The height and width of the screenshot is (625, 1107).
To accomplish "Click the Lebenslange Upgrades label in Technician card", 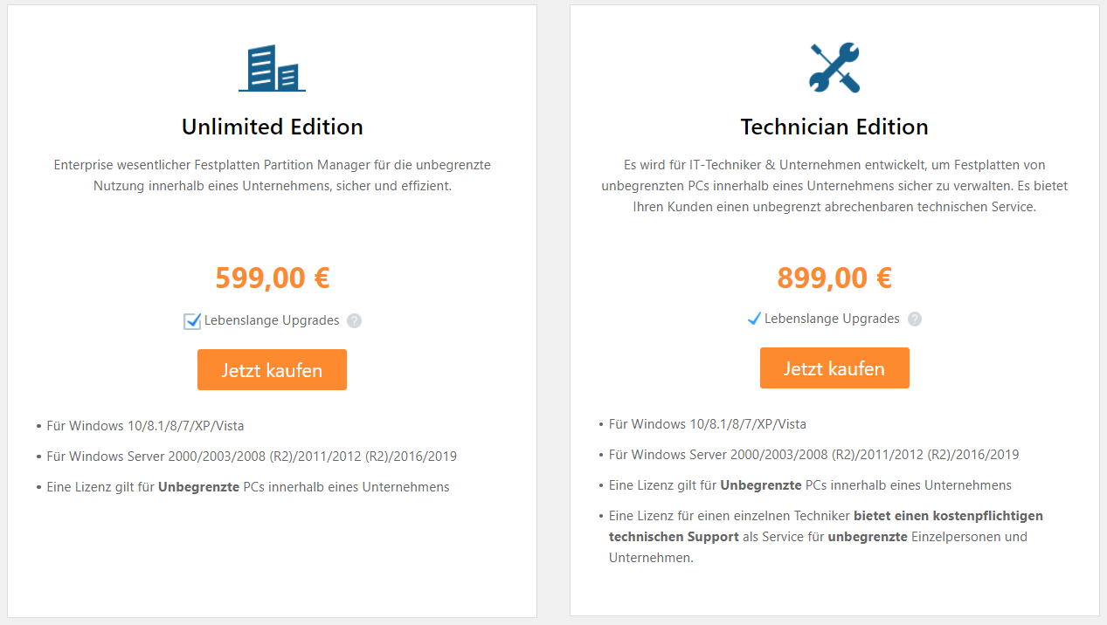I will (x=832, y=319).
